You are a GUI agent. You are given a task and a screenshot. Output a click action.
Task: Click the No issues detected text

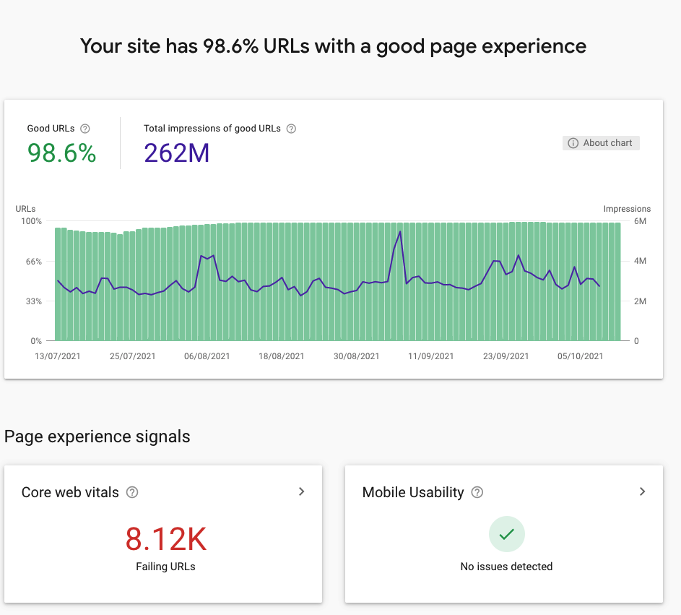coord(506,567)
